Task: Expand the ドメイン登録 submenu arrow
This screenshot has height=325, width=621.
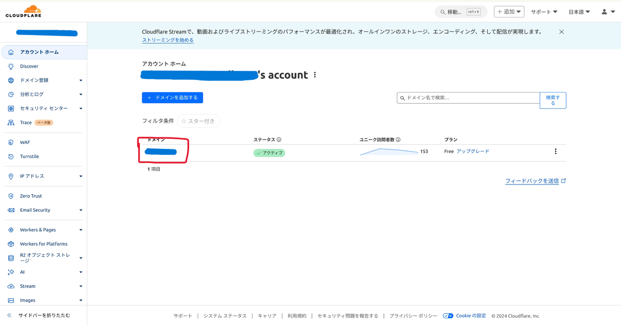Action: click(81, 81)
